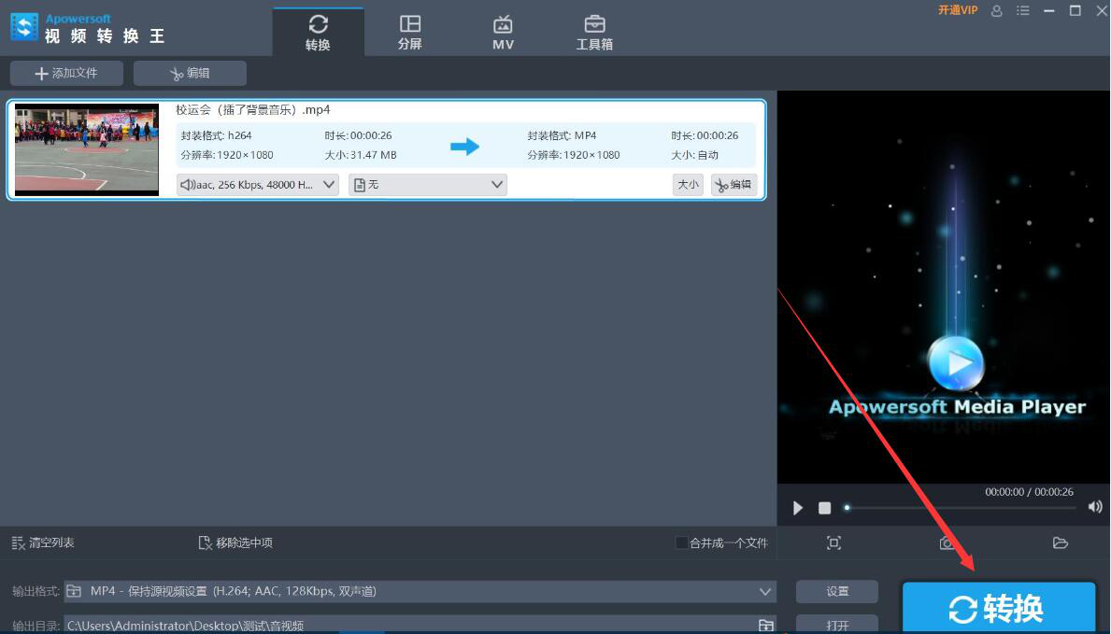Screen dimensions: 1111x634
Task: Click the blue conversion arrow icon
Action: click(464, 147)
